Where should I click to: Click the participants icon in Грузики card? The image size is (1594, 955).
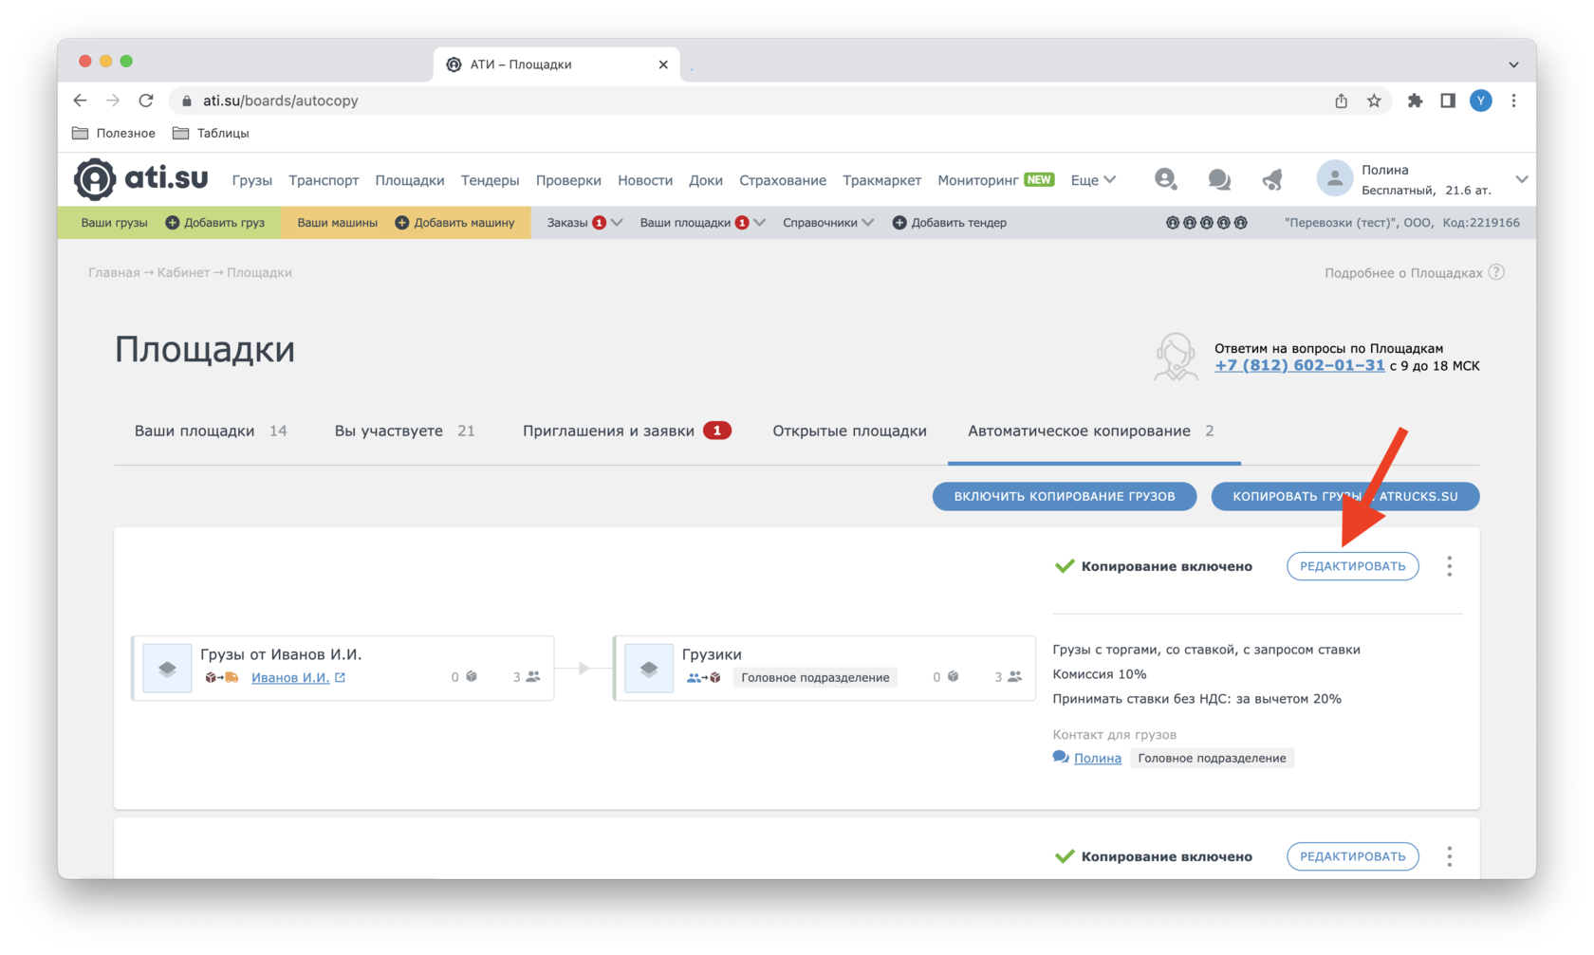pos(1015,676)
